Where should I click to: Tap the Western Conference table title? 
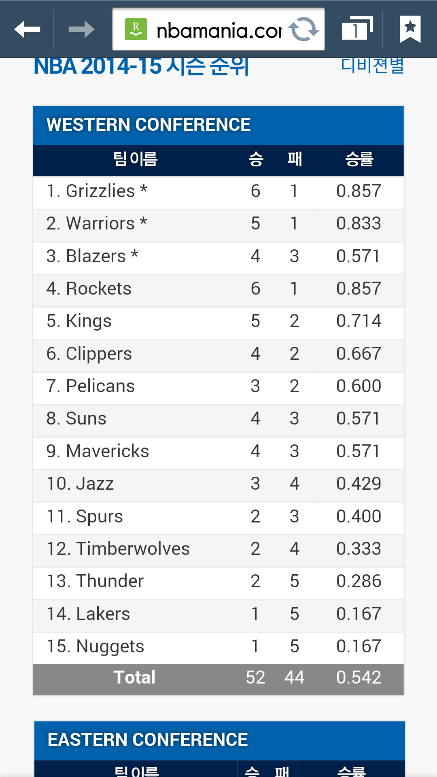(148, 125)
